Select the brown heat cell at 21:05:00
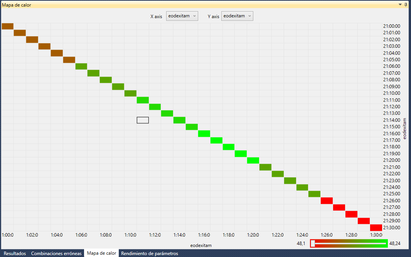 click(69, 60)
